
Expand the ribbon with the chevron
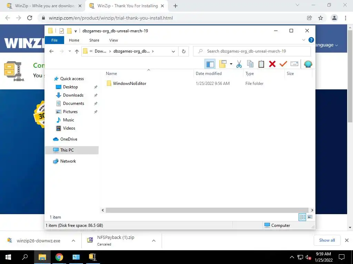point(303,40)
